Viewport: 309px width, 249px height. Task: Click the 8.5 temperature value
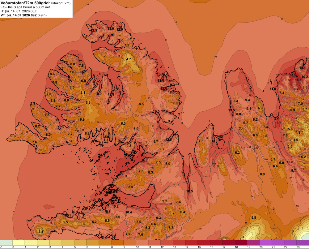(141, 104)
